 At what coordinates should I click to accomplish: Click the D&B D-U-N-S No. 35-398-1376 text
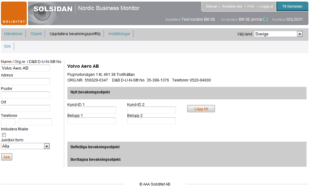click(140, 80)
